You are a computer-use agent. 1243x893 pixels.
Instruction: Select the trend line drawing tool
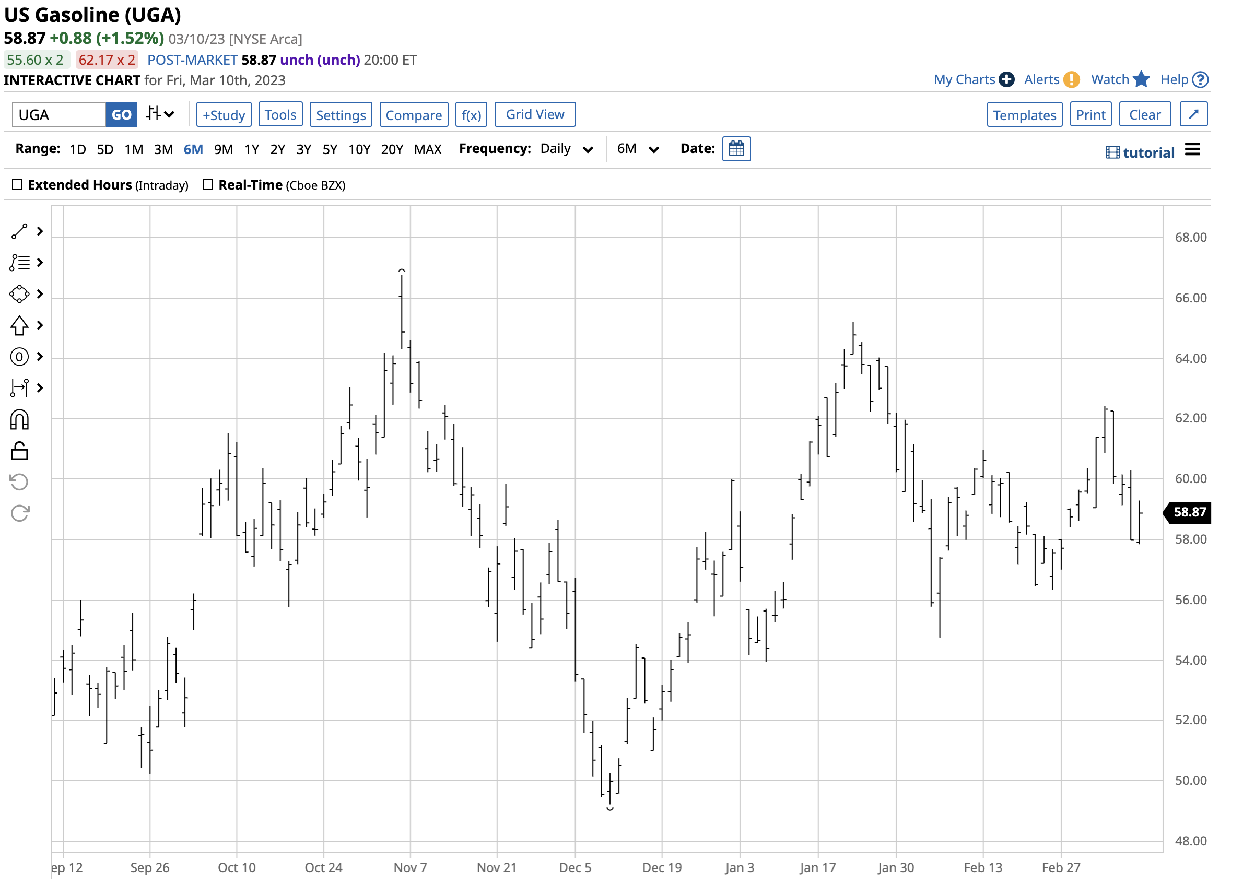19,232
